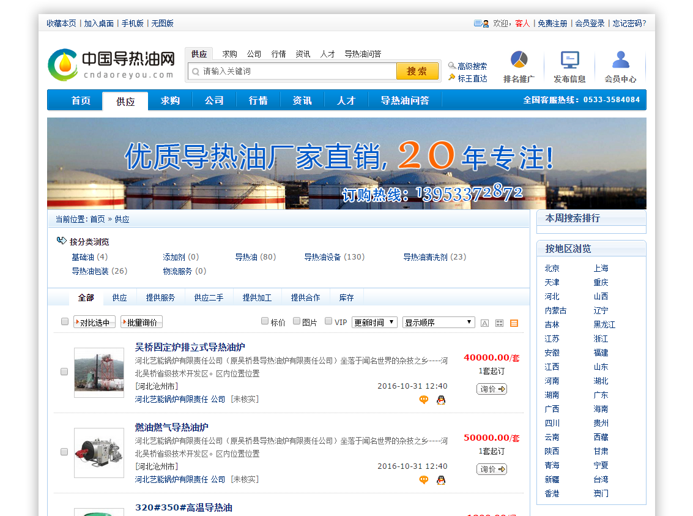Click the 高级搜索 magnifier icon
The image size is (693, 516).
coord(451,65)
